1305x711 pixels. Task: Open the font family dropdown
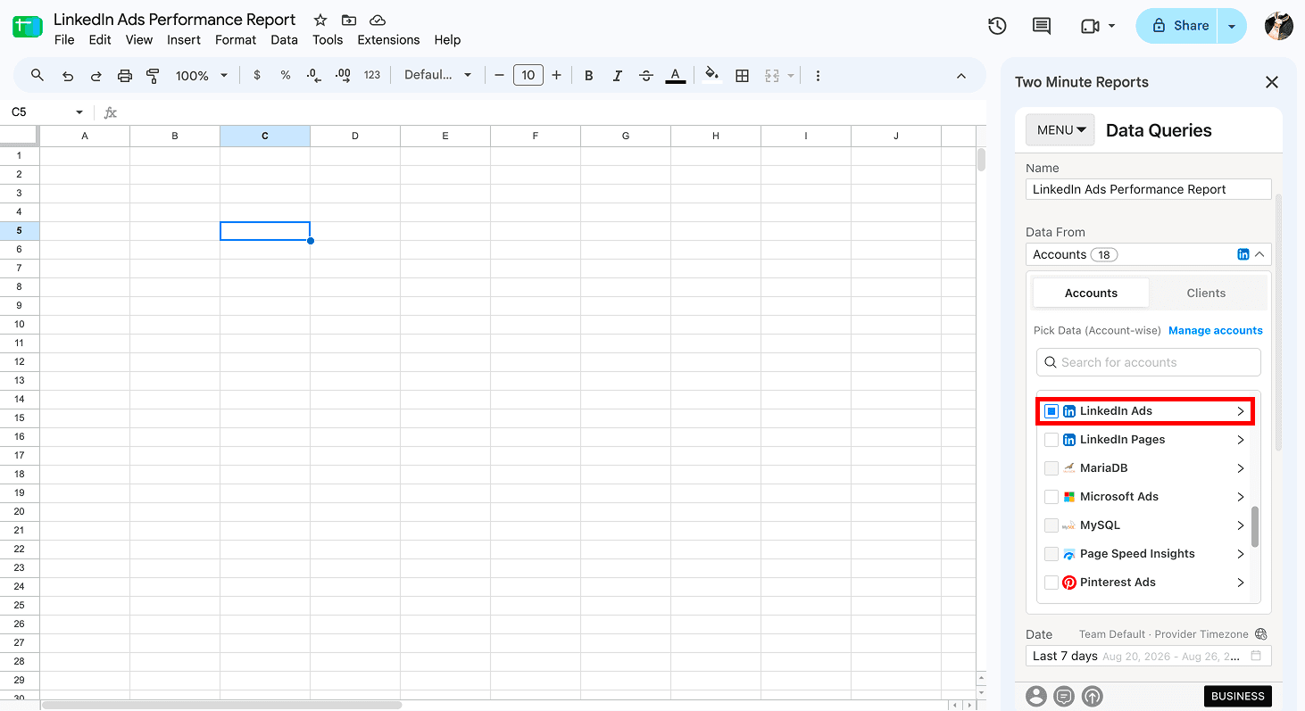coord(437,76)
